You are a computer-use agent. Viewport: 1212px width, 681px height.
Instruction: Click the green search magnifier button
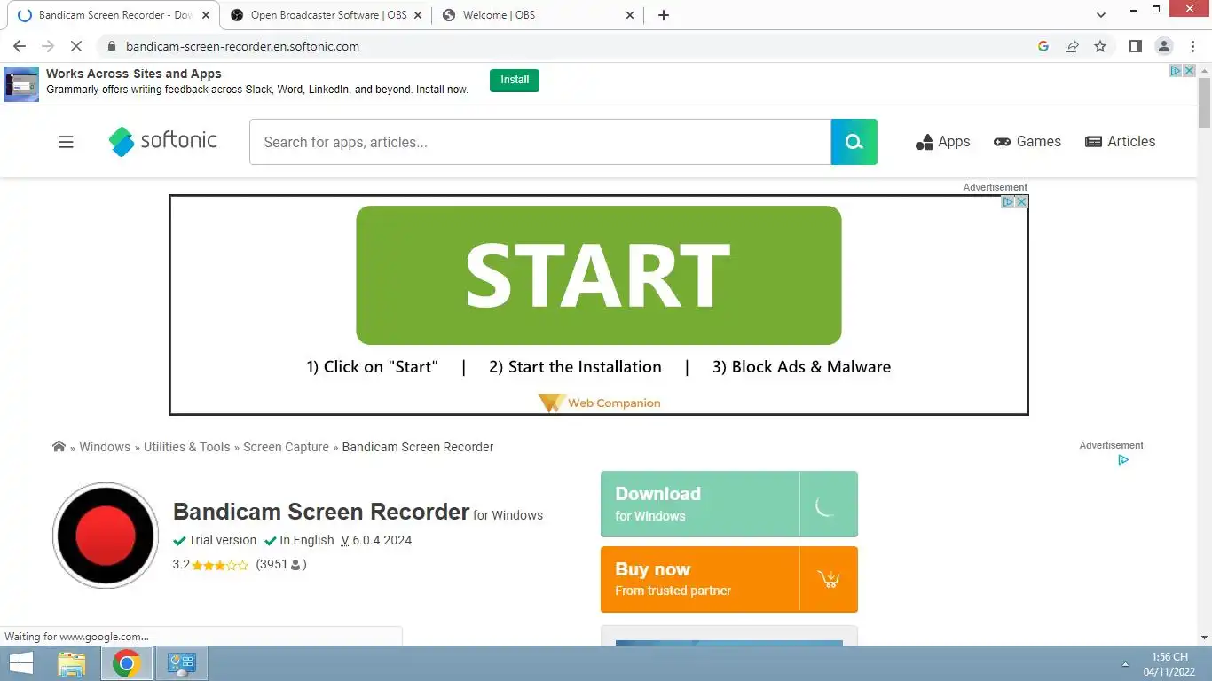[854, 142]
